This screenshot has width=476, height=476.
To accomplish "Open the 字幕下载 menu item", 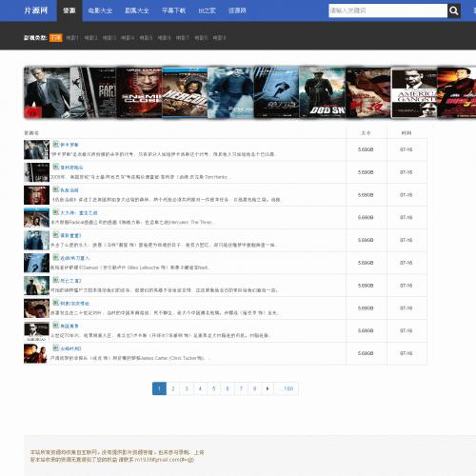I will click(x=173, y=10).
